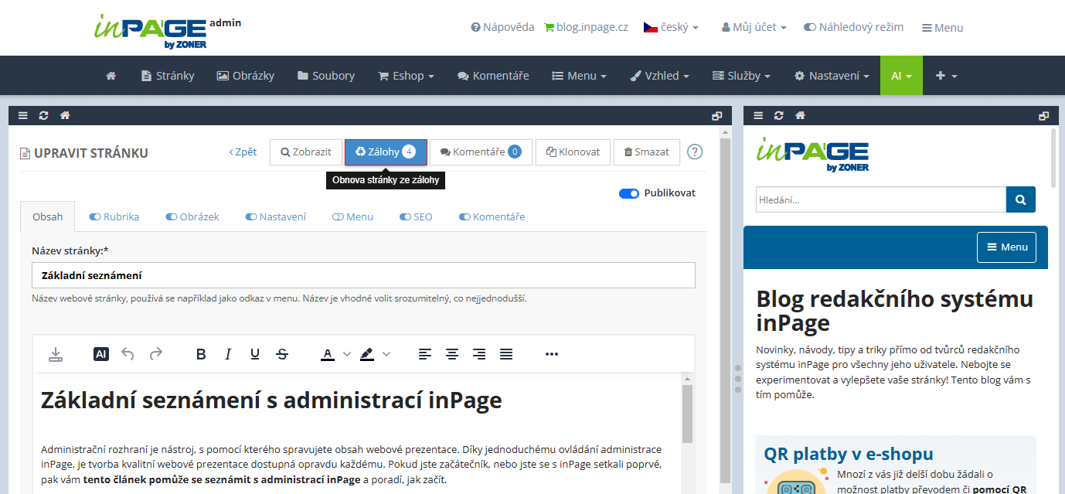1065x494 pixels.
Task: Expand the Vzhled appearance dropdown
Action: click(659, 76)
